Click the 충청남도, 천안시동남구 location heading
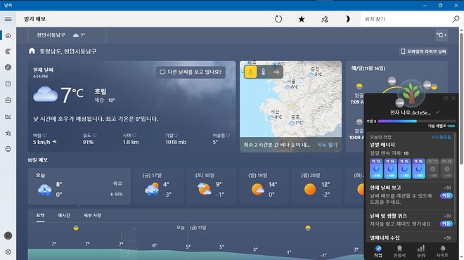Viewport: 464px width, 260px height. point(68,51)
